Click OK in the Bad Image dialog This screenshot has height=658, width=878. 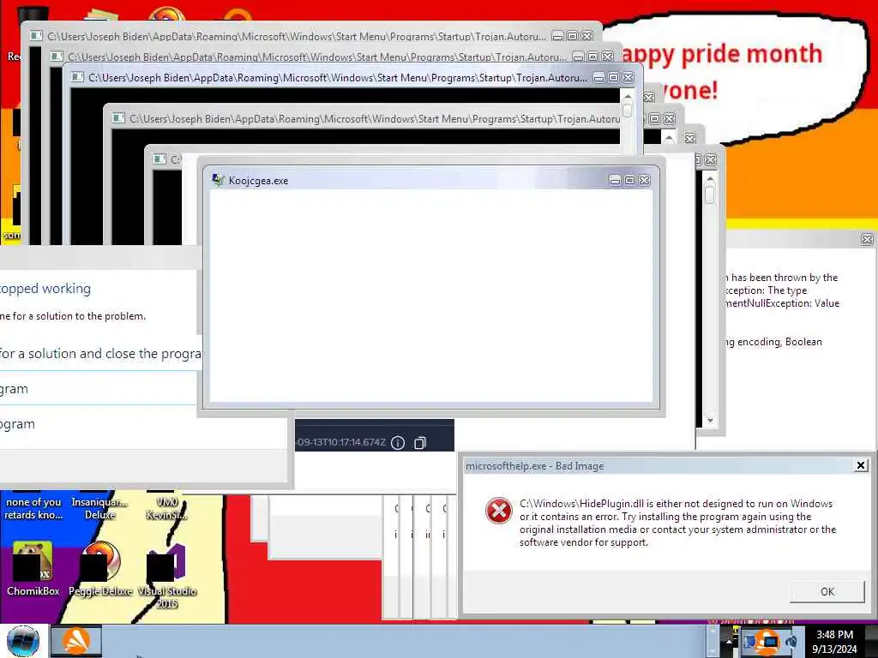827,591
